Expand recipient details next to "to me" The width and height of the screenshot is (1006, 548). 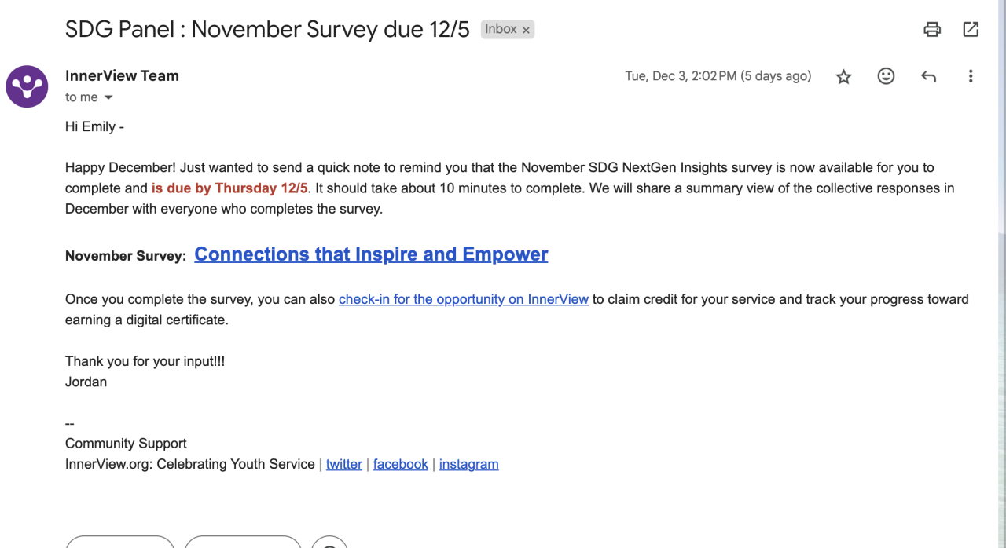(x=108, y=97)
